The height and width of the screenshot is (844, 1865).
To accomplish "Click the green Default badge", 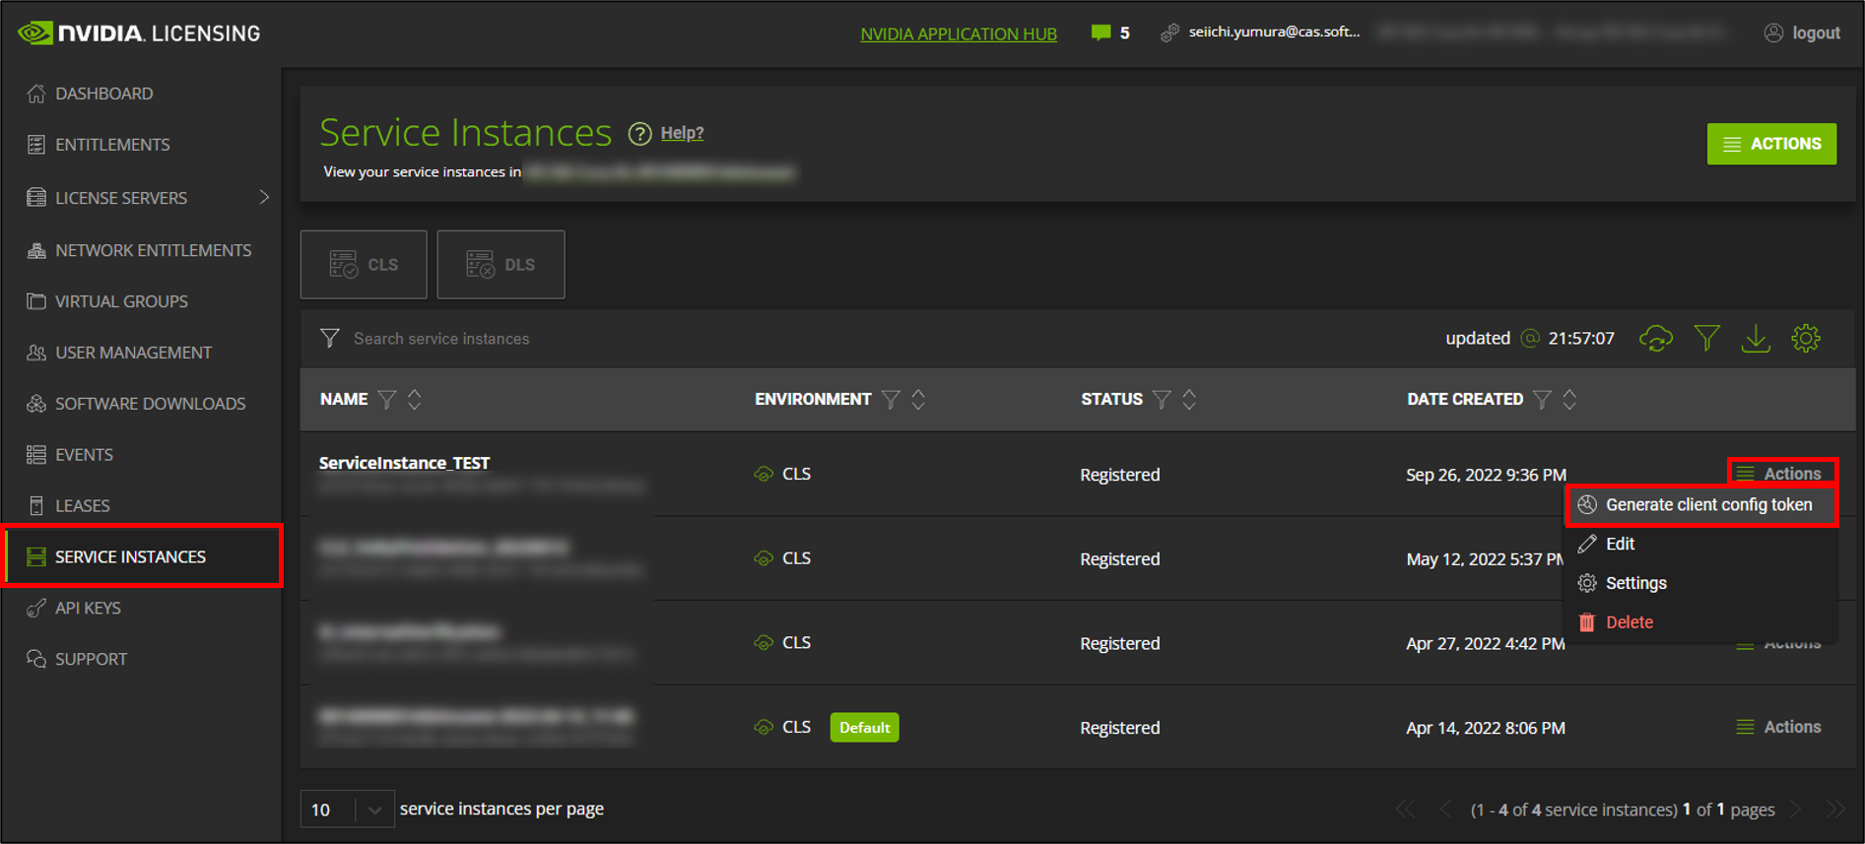I will [x=864, y=727].
